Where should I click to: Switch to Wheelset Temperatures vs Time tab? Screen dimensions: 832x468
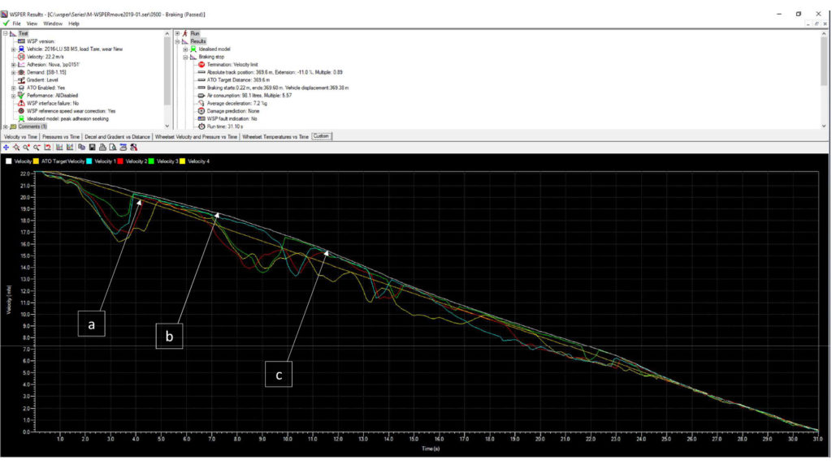click(x=275, y=136)
